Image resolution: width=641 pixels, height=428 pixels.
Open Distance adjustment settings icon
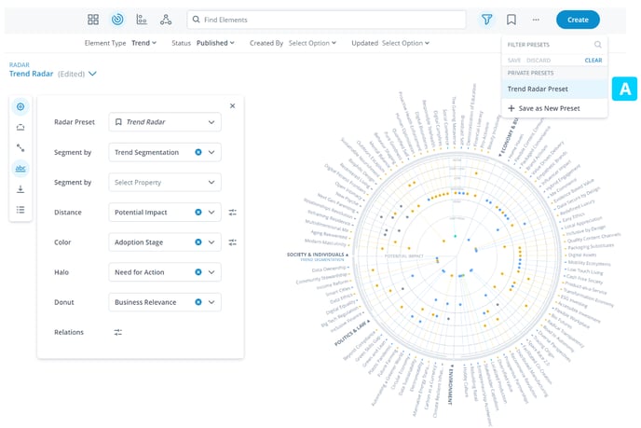coord(233,213)
